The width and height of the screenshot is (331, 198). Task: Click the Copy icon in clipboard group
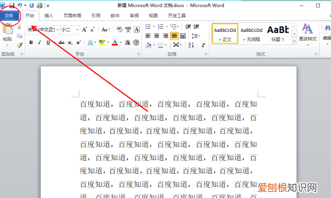point(19,36)
